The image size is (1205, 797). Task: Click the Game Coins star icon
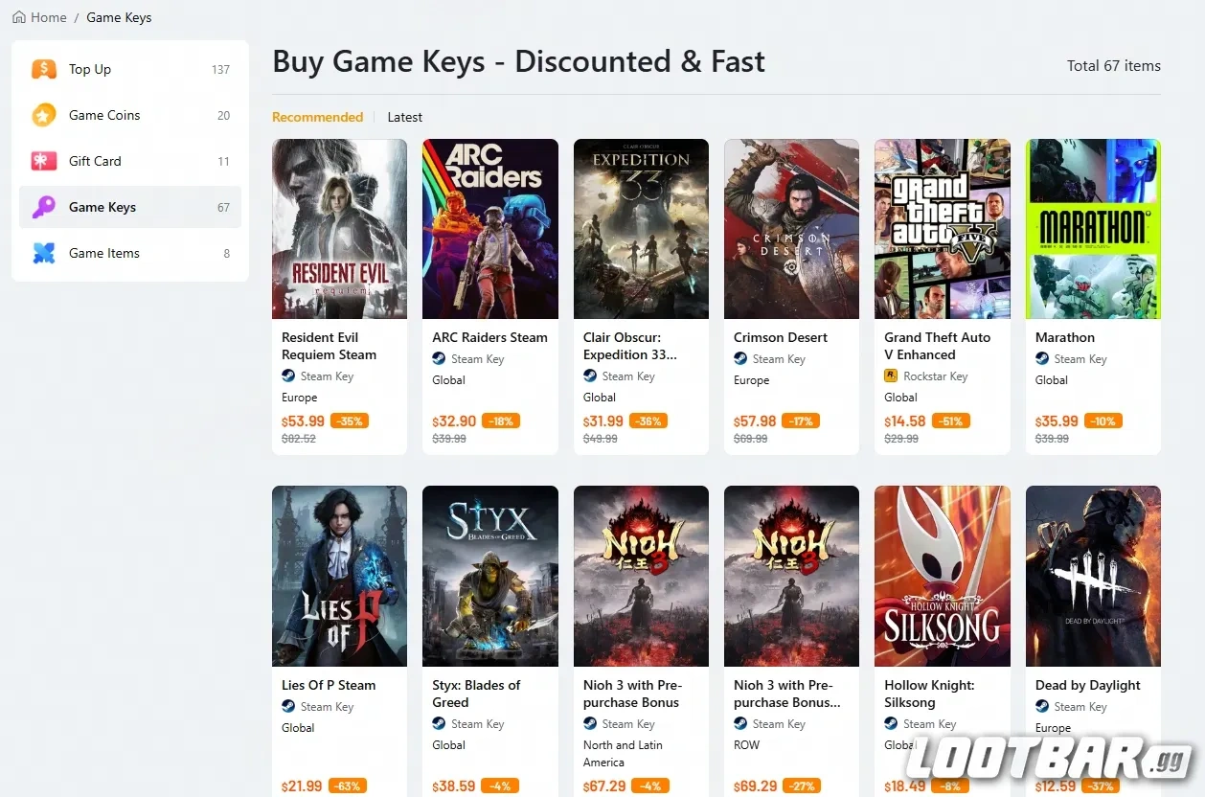pos(43,114)
